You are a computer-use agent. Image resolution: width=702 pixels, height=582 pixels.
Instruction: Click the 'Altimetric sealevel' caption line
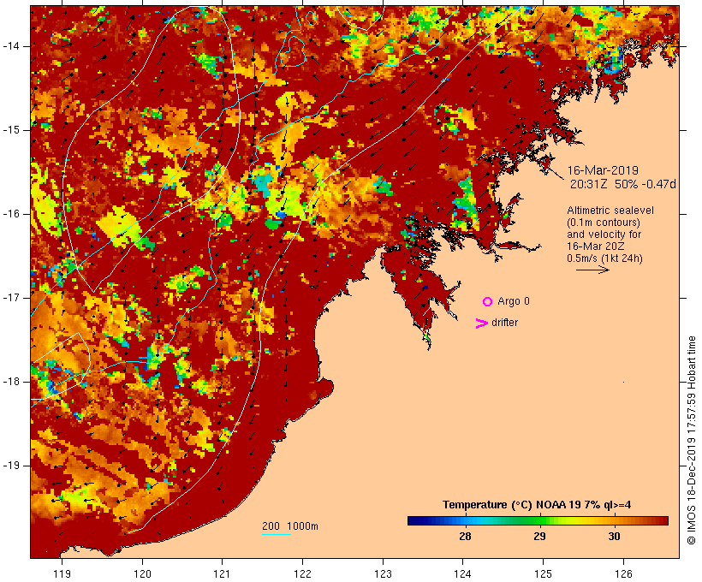coord(610,211)
